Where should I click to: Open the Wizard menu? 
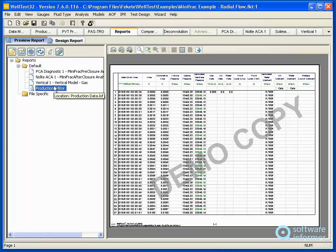point(160,14)
